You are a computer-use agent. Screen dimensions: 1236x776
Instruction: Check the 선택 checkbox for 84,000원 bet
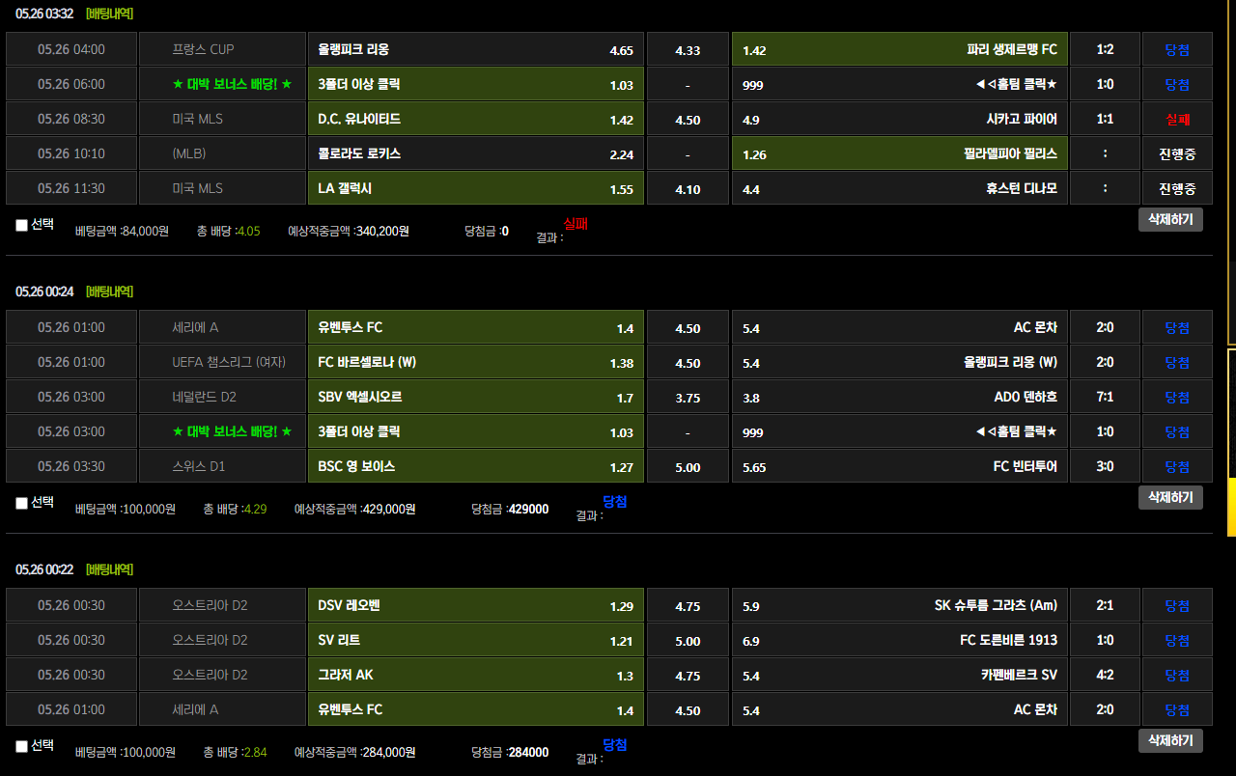[x=22, y=226]
